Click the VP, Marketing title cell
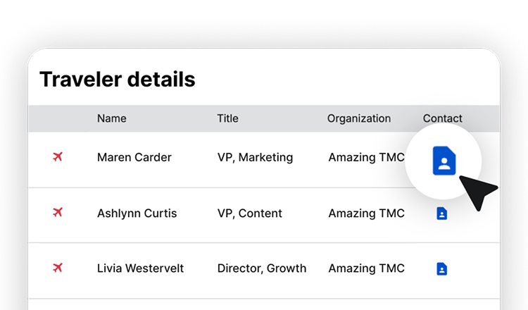This screenshot has width=528, height=310. (x=256, y=158)
